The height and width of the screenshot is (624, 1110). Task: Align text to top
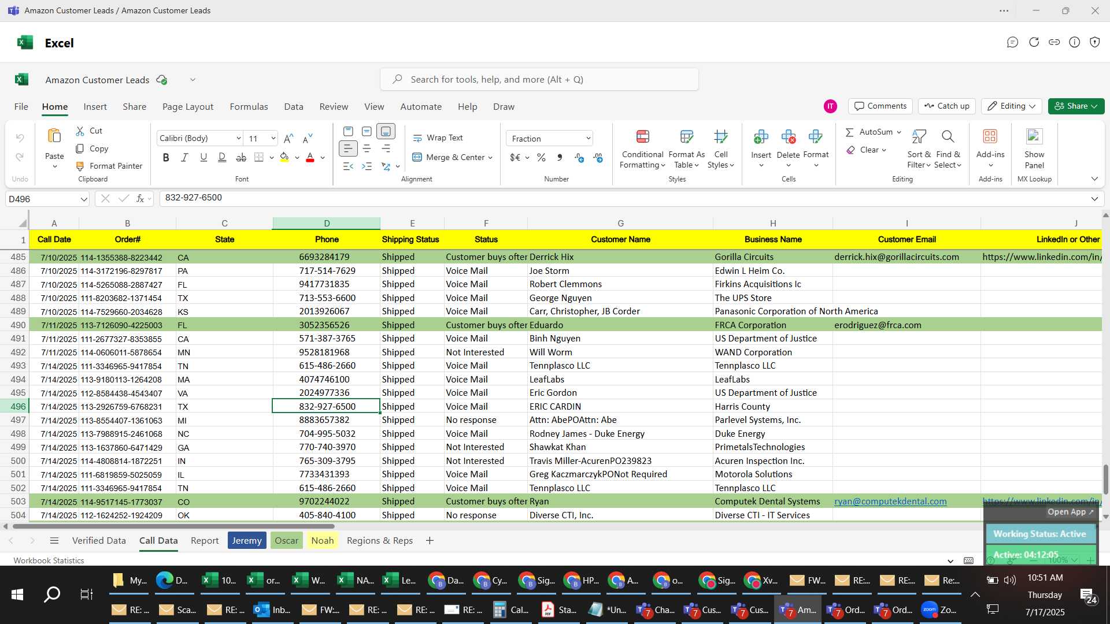click(348, 132)
